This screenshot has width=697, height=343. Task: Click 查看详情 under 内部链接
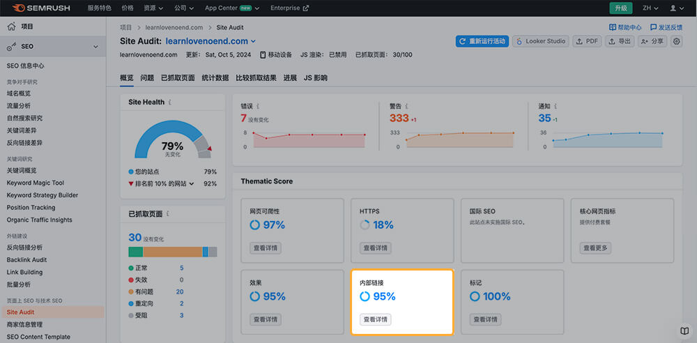tap(376, 319)
